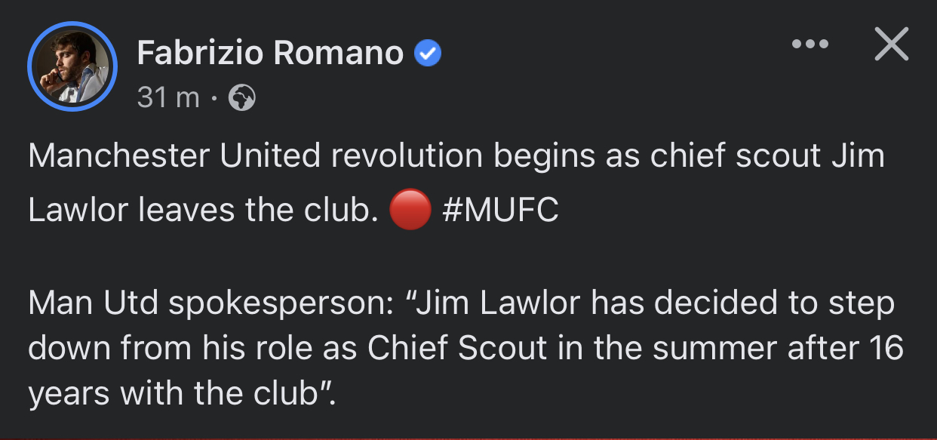The image size is (937, 440).
Task: Click "Jim Lawlor" in the spokesperson quote
Action: click(499, 304)
